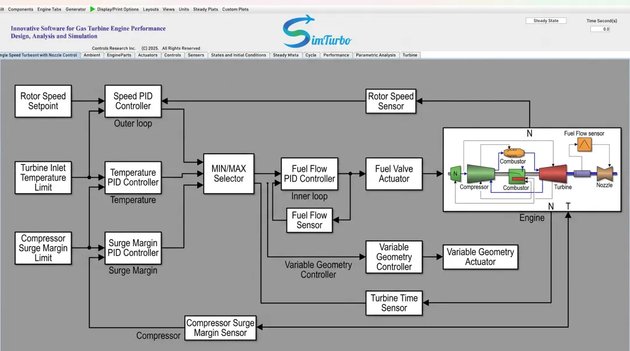
Task: Select the orange Combustor icon at top
Action: coord(514,153)
